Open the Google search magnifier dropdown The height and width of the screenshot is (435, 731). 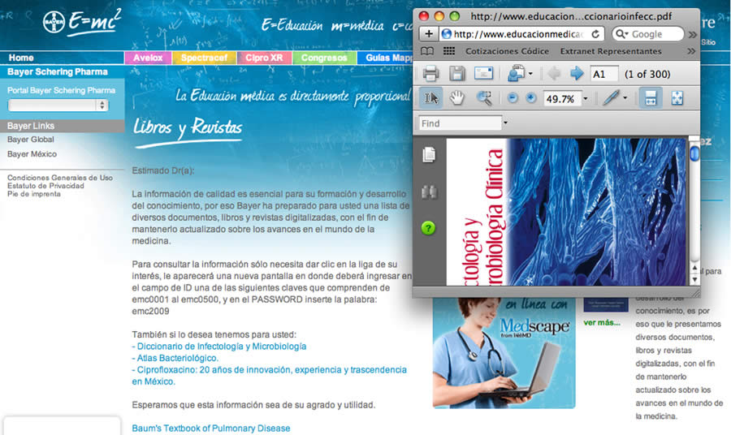coord(621,34)
